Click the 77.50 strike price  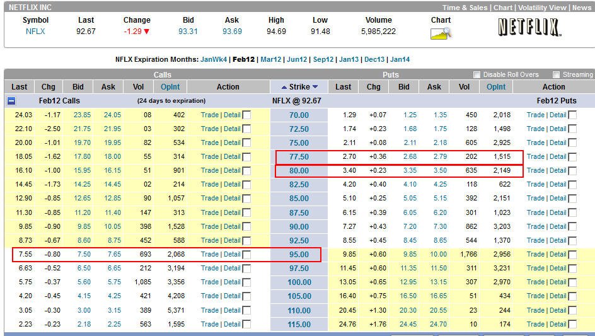click(x=299, y=157)
